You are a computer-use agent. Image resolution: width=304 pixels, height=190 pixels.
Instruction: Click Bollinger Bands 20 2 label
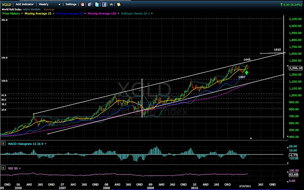click(135, 14)
